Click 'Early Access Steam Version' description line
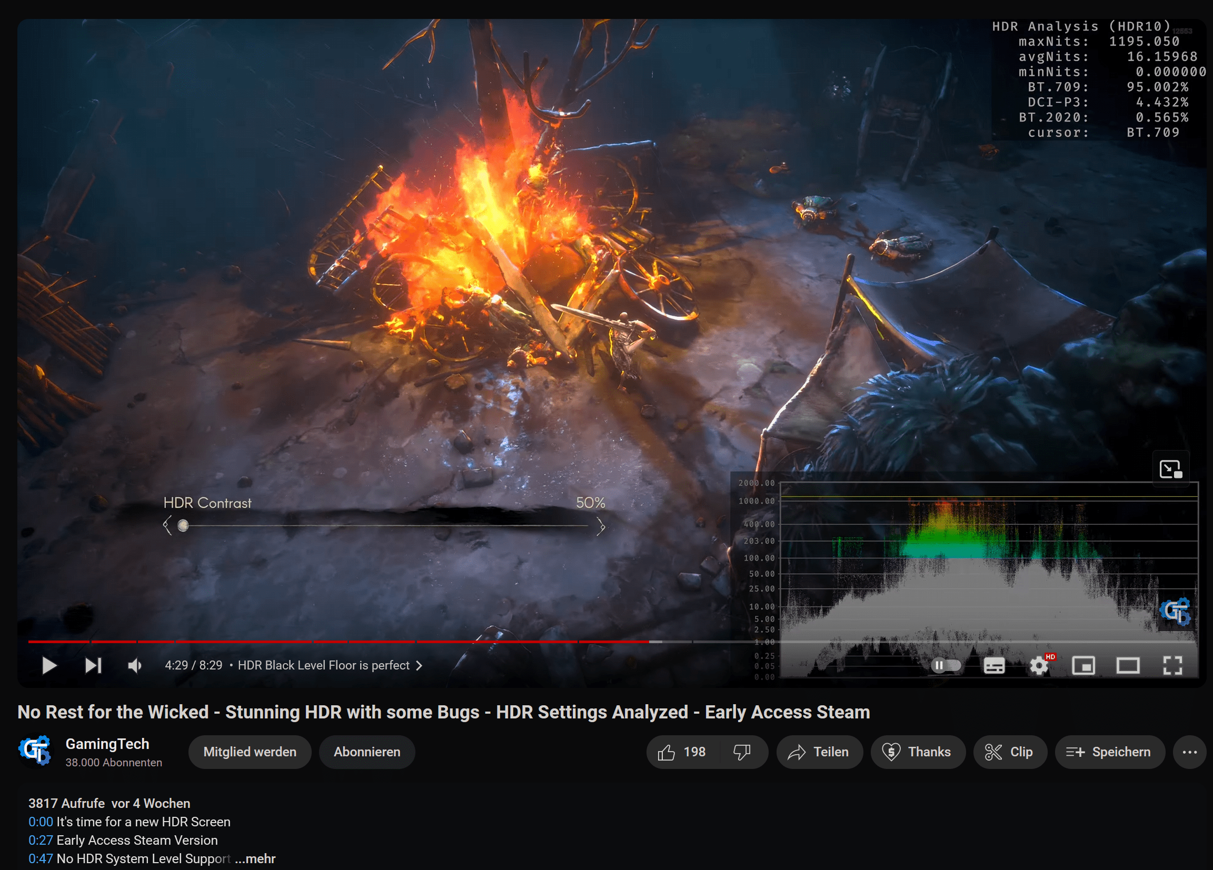 pyautogui.click(x=137, y=840)
